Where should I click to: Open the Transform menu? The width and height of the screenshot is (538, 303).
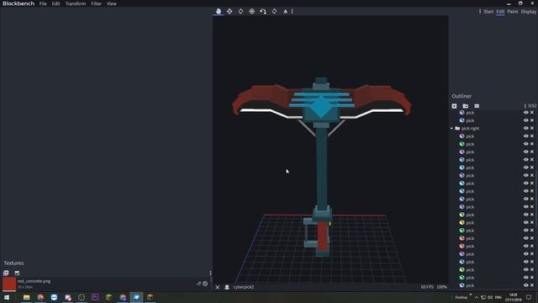pos(76,3)
